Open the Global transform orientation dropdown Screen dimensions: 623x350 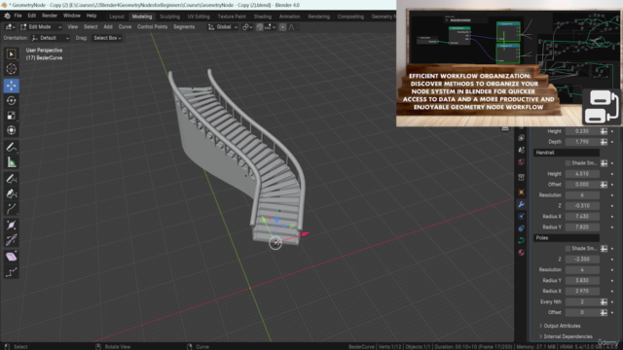point(223,27)
